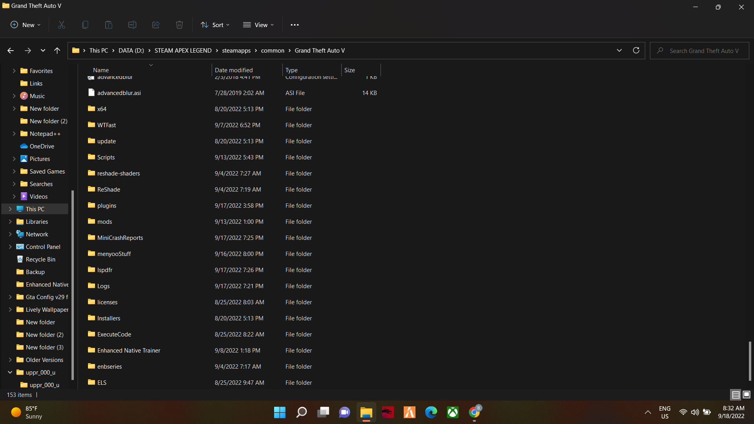Expand the This PC tree node
This screenshot has height=424, width=754.
[10, 209]
